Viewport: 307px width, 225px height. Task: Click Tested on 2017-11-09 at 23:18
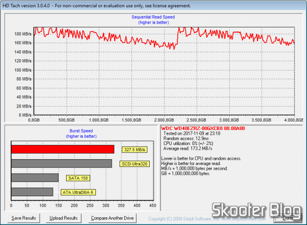(x=192, y=133)
